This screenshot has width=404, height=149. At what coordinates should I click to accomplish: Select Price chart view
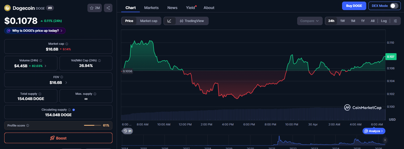pos(129,21)
